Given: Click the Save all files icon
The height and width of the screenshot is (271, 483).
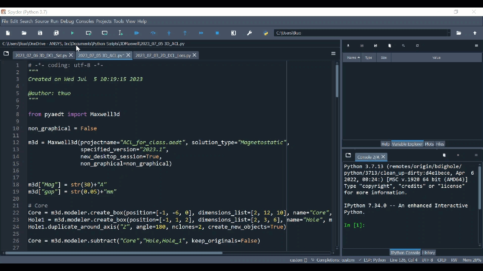Looking at the screenshot, I should coord(56,33).
